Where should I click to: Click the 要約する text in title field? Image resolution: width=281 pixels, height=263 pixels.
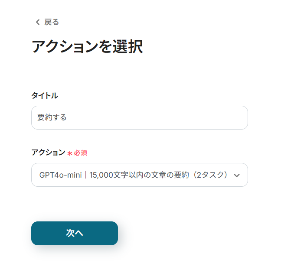pyautogui.click(x=52, y=117)
